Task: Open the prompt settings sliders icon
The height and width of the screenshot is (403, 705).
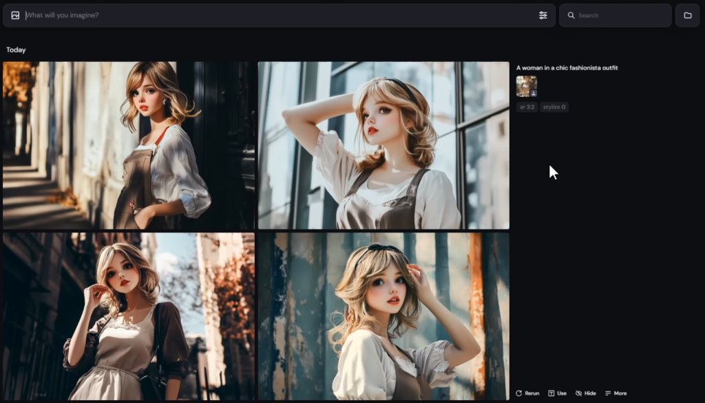Action: pos(543,15)
